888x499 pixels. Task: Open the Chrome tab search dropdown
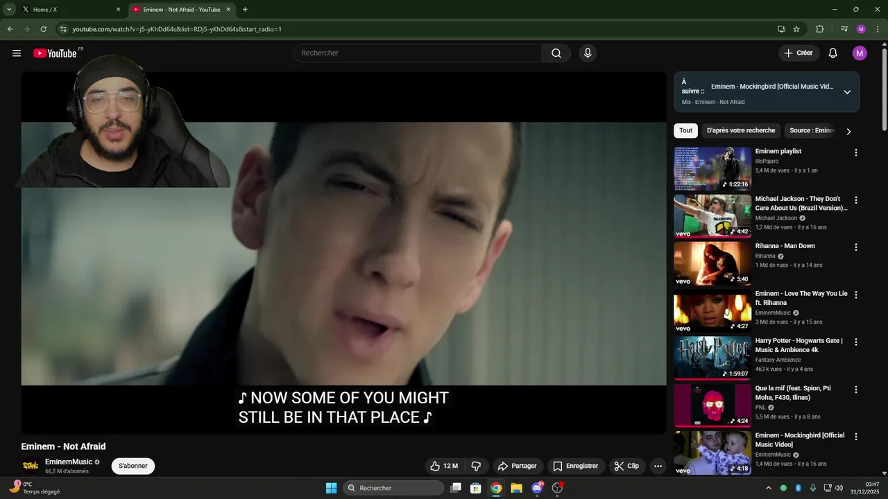(9, 10)
